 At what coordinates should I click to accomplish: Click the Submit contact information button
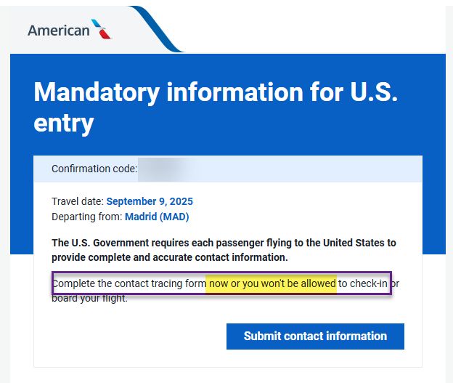[315, 336]
